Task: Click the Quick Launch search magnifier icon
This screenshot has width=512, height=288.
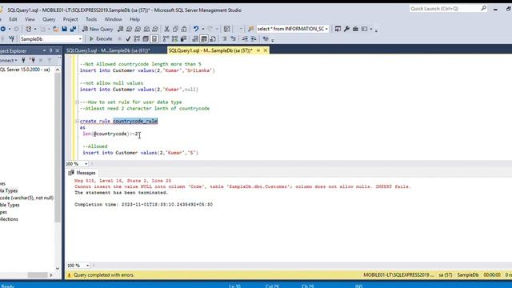Action: pos(483,9)
